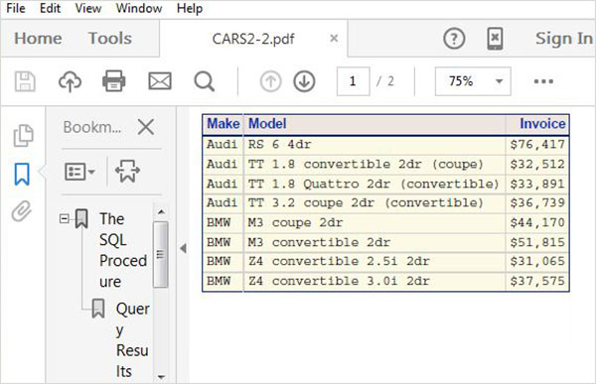
Task: Go to next page arrow
Action: [x=304, y=81]
